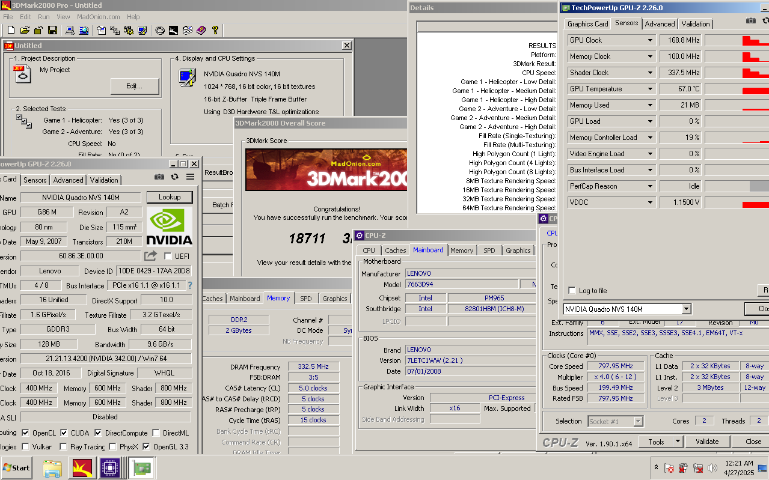
Task: Open the Run menu in 3DMark2000
Action: pyautogui.click(x=44, y=17)
